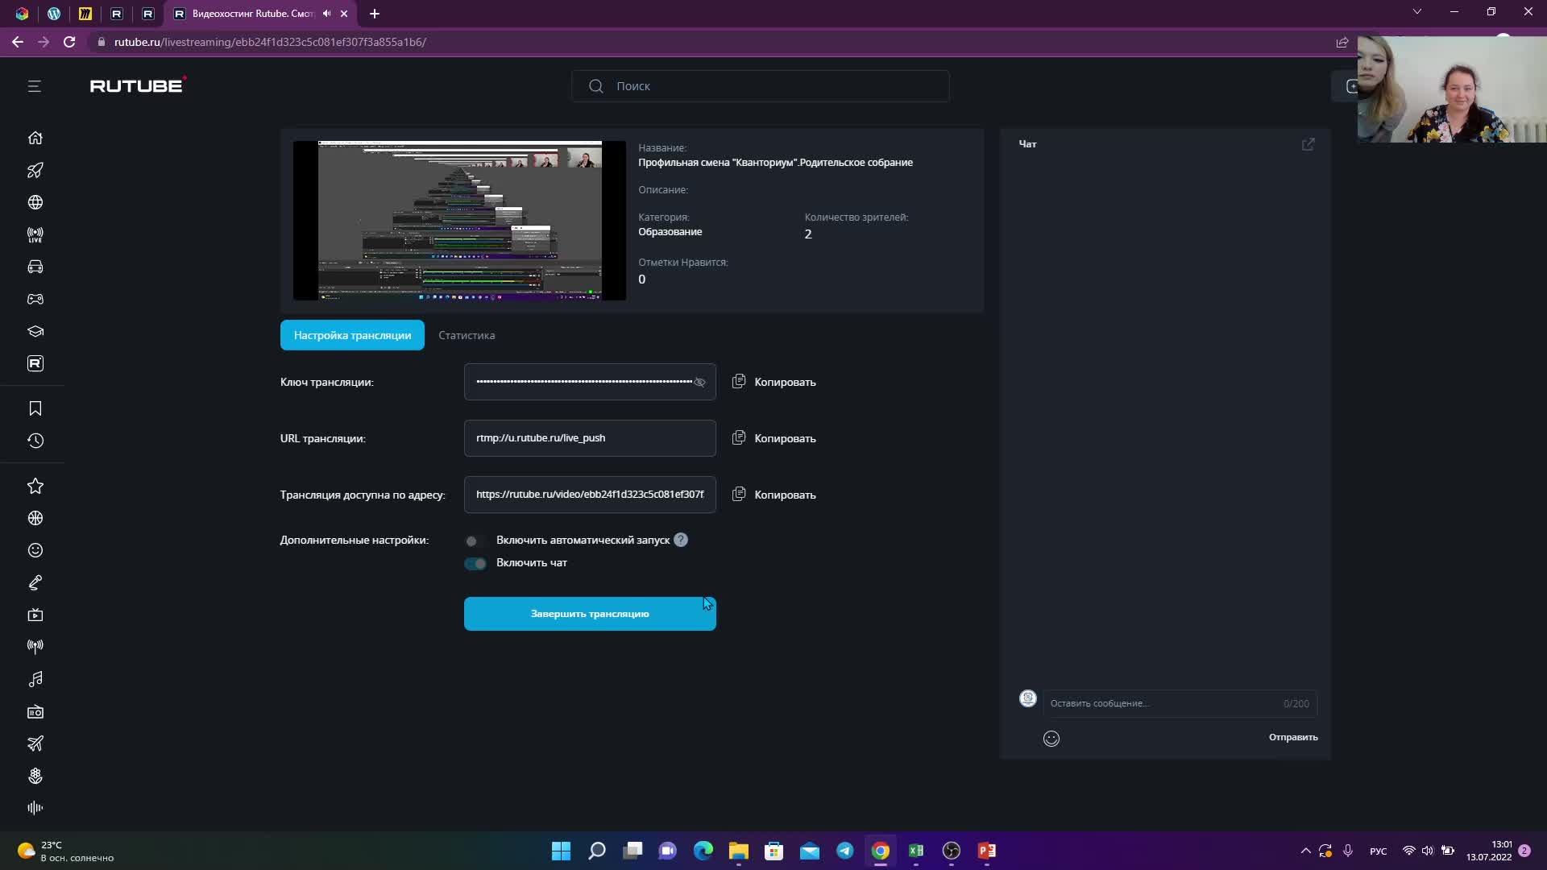1547x870 pixels.
Task: Open the LIVE broadcasts sidebar icon
Action: click(x=35, y=234)
